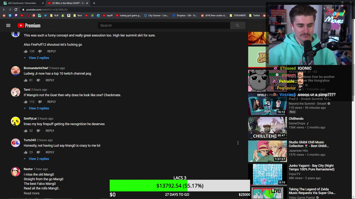Click SmiffyLel's Pikachu avatar
The height and width of the screenshot is (199, 355).
tap(16, 121)
